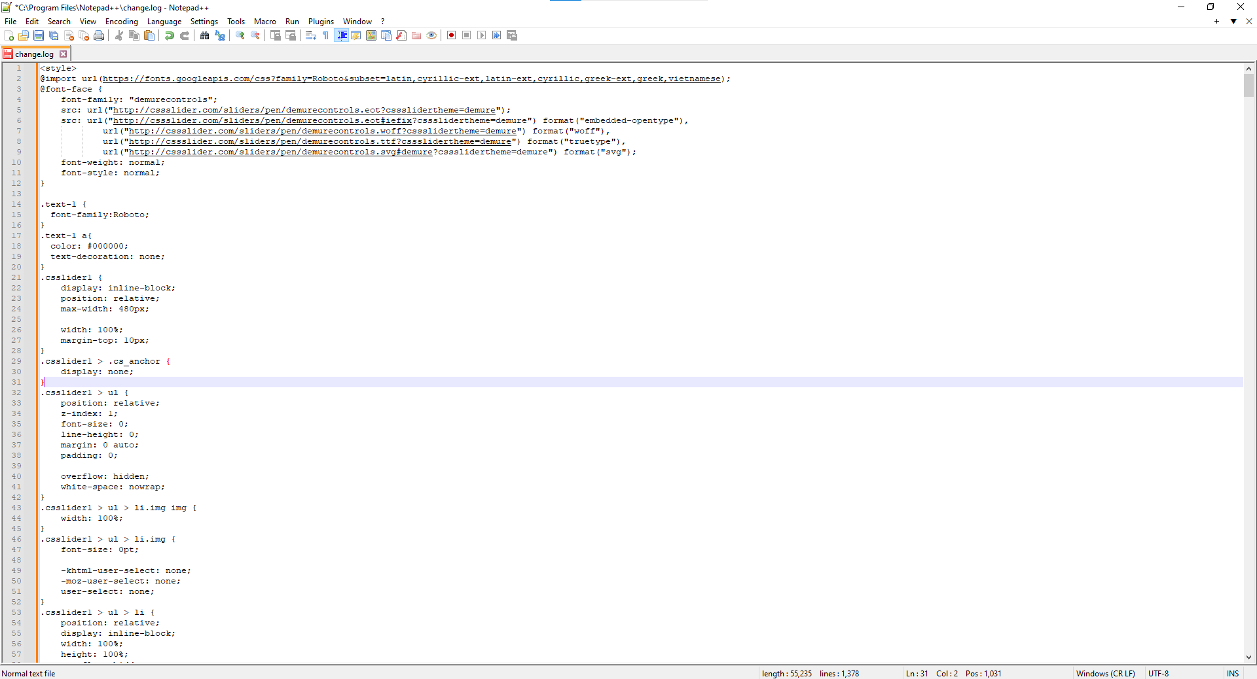1257x679 pixels.
Task: Toggle the Indent guide button
Action: pos(341,35)
